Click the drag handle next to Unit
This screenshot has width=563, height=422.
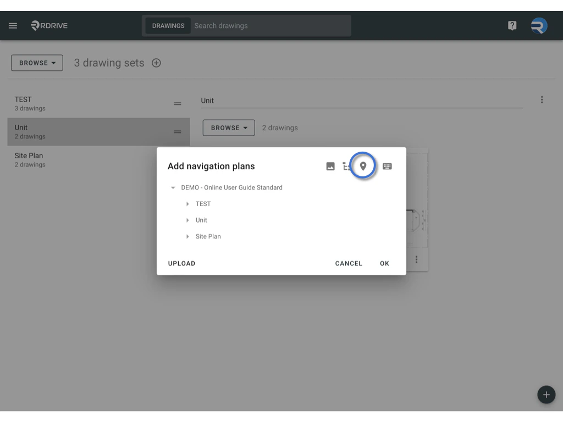point(177,132)
